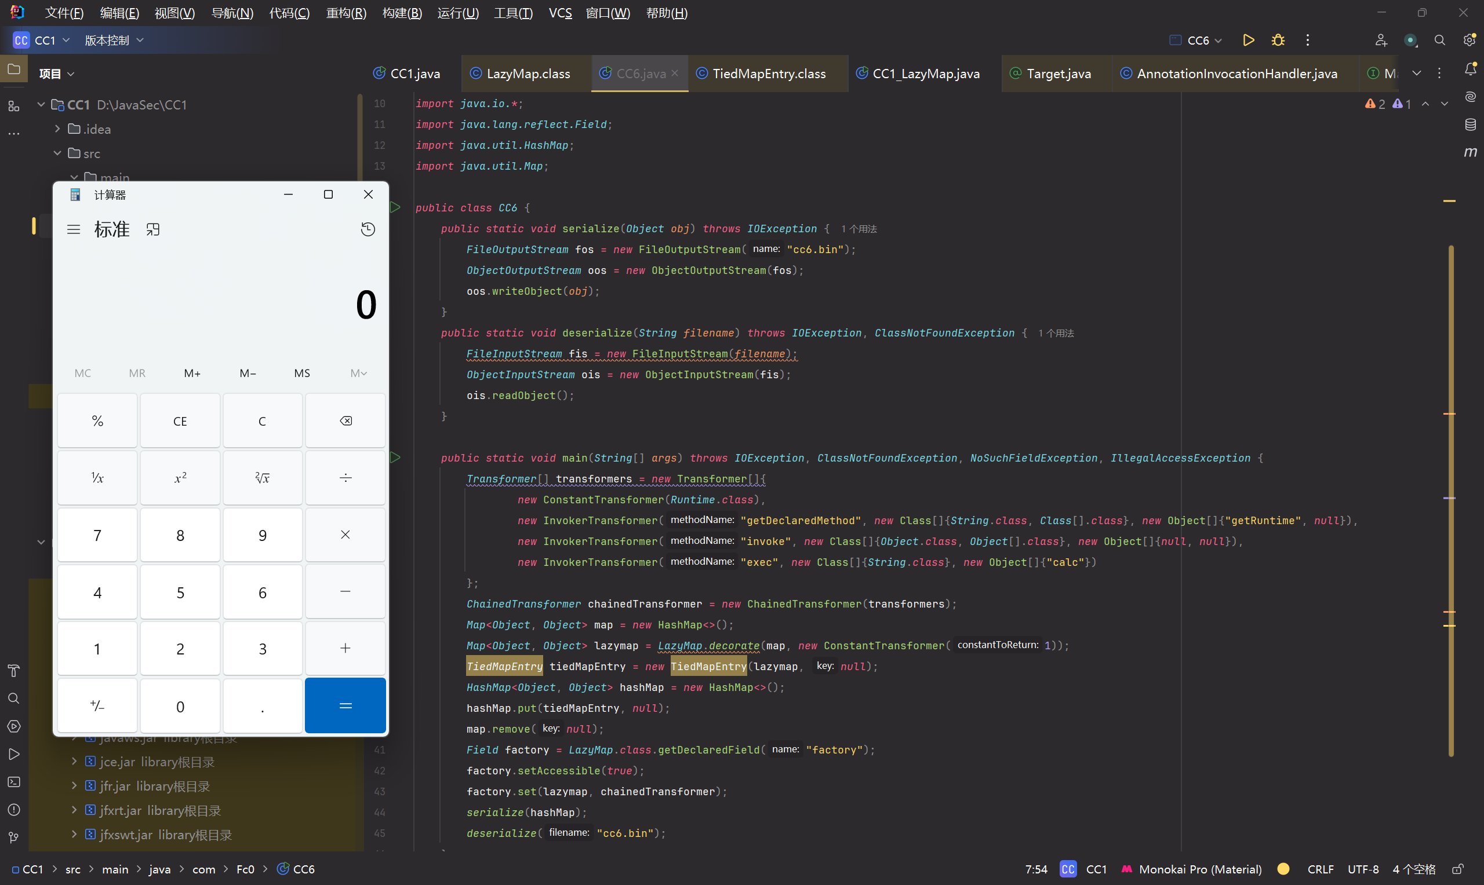The image size is (1484, 885).
Task: Expand the .idea folder
Action: 57,129
